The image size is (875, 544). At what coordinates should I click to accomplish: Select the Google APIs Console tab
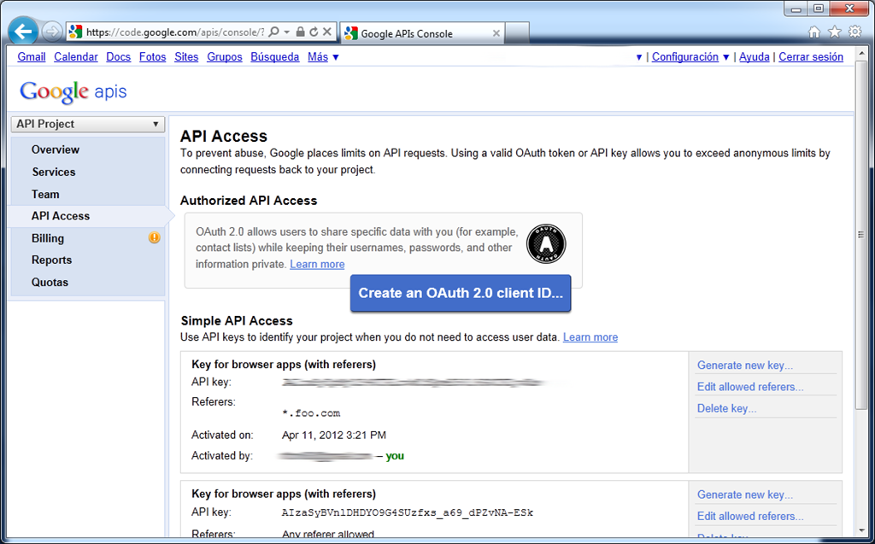pyautogui.click(x=422, y=33)
